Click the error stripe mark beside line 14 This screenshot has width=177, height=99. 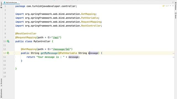[173, 57]
